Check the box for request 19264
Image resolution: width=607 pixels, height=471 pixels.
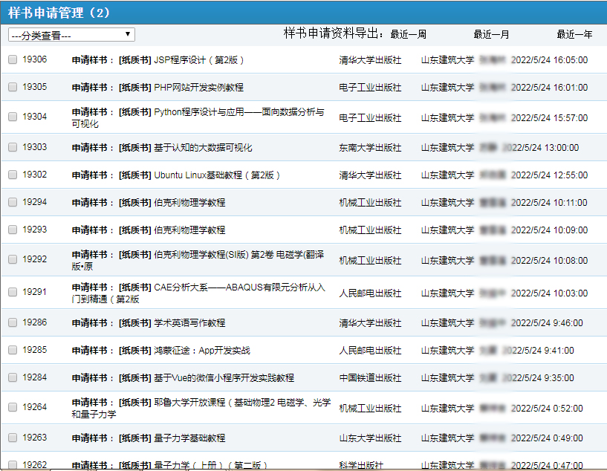(x=13, y=408)
